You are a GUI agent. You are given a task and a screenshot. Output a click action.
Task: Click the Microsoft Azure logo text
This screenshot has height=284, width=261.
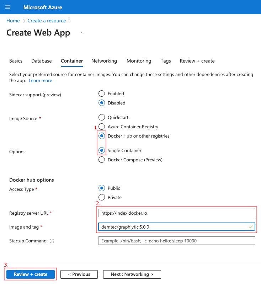pos(43,7)
